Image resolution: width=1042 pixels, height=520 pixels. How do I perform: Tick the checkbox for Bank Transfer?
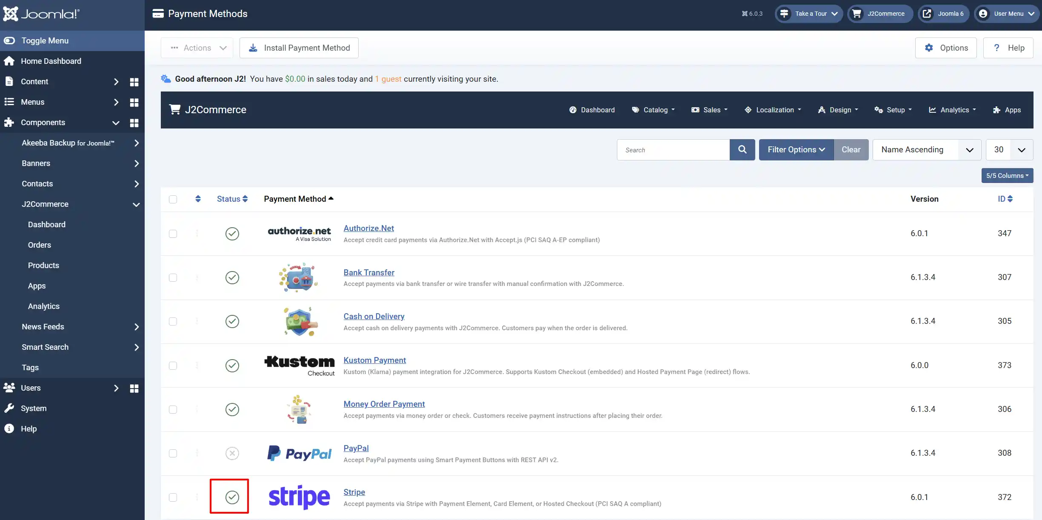coord(173,277)
